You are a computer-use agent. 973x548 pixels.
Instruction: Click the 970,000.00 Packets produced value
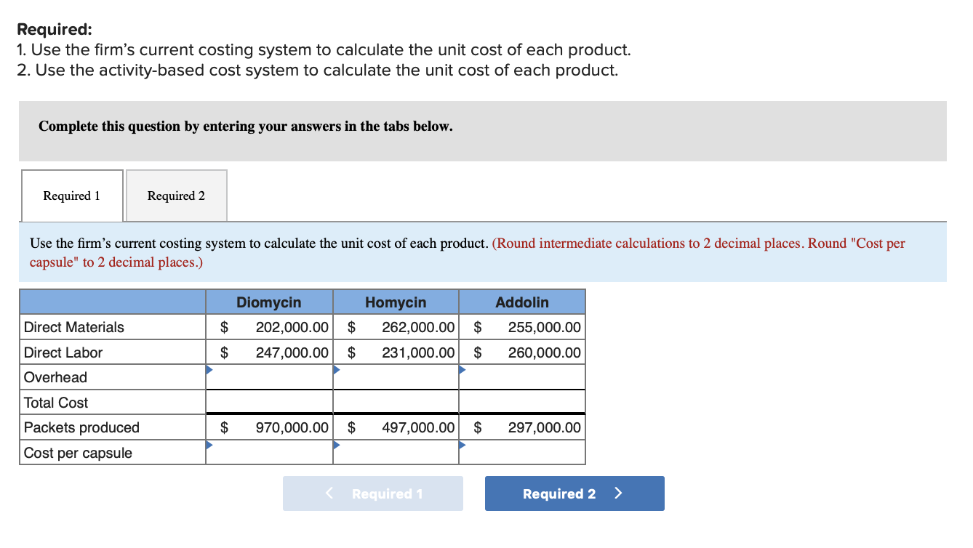(x=292, y=427)
